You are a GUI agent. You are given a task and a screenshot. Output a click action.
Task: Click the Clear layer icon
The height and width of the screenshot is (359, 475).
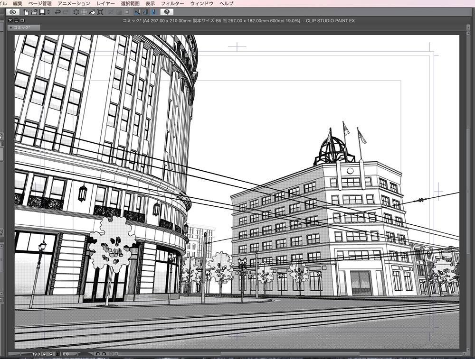coord(76,12)
